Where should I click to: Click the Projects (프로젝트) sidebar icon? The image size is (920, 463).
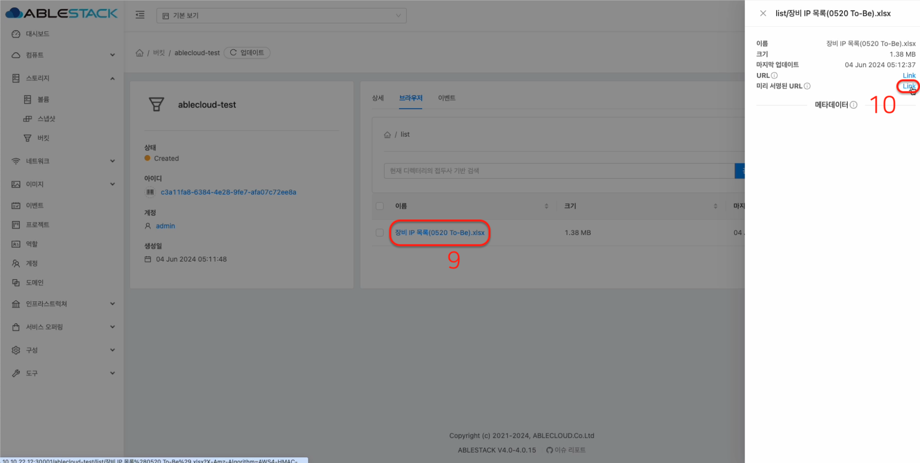pos(16,225)
